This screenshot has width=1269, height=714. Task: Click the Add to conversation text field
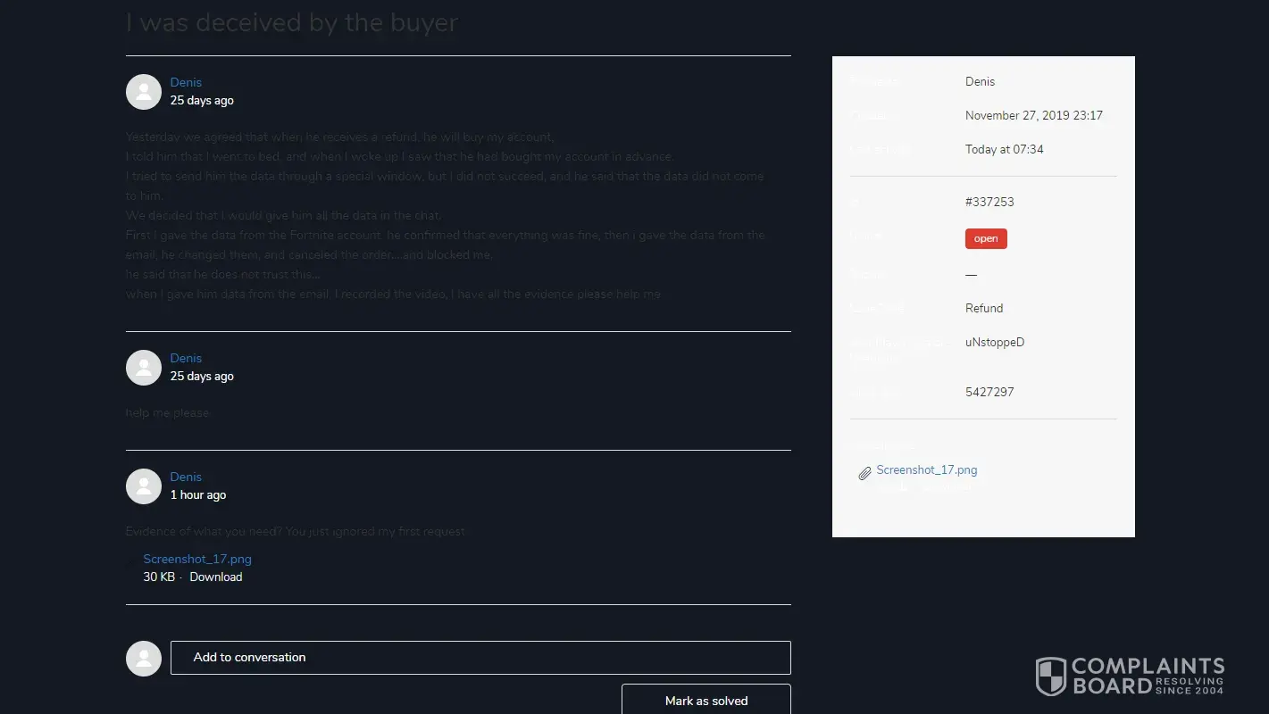point(480,658)
